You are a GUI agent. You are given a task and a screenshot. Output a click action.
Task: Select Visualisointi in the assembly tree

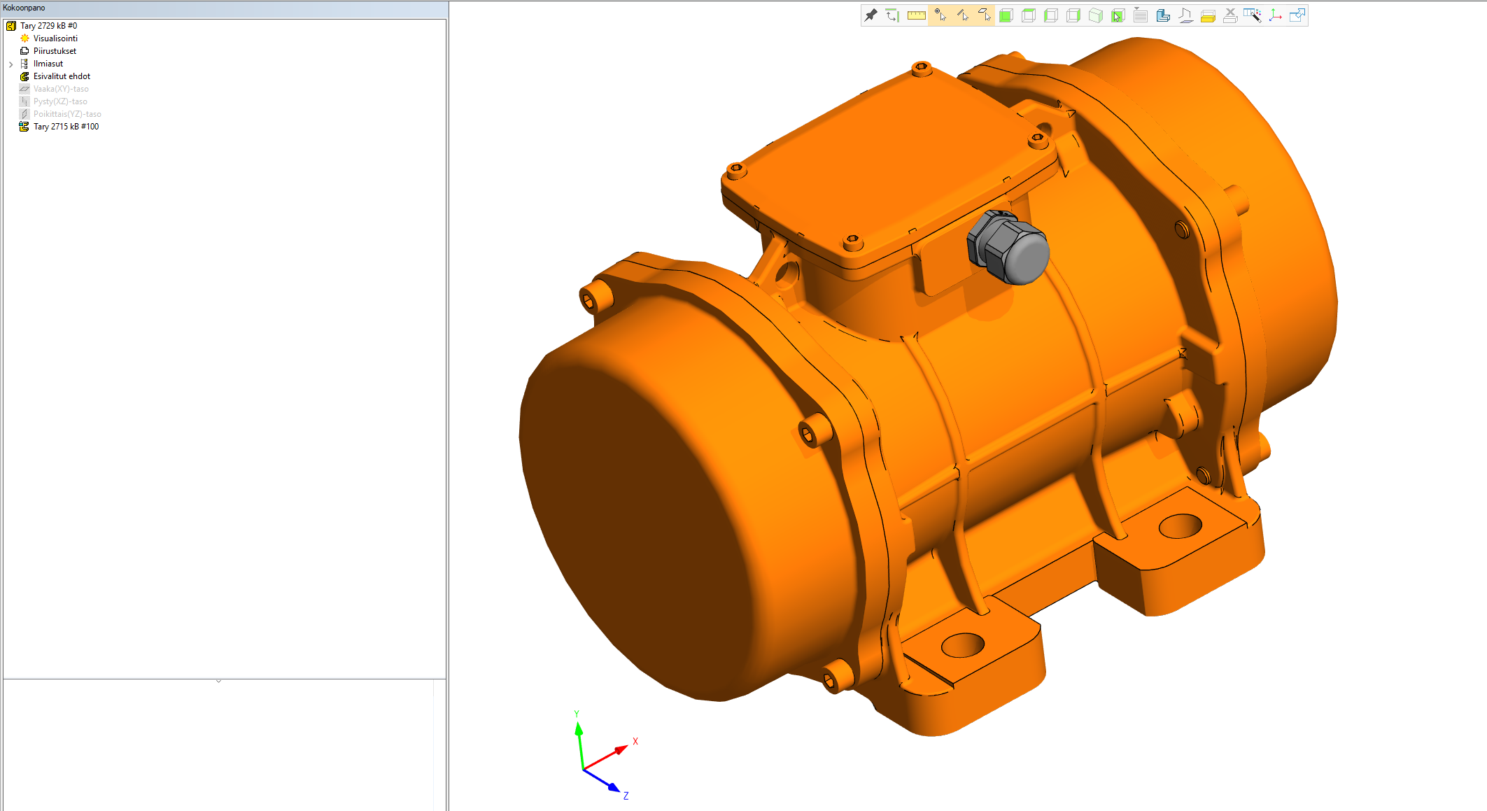[x=55, y=38]
